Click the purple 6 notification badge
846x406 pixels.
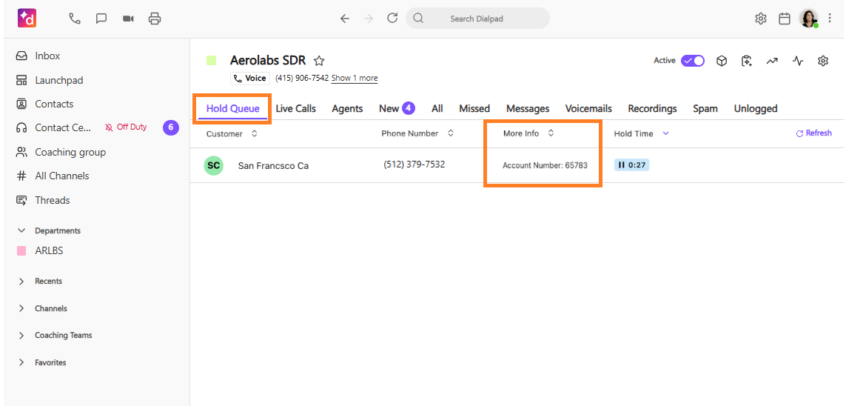(x=170, y=127)
